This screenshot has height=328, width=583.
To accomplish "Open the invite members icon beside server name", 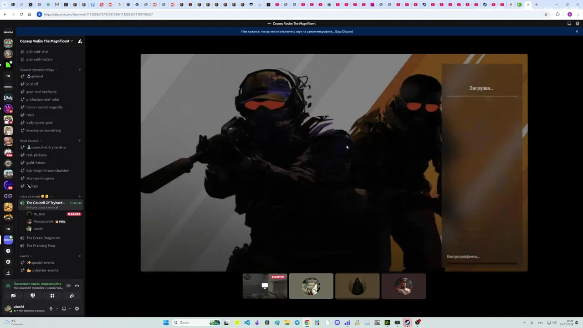I will coord(80,41).
